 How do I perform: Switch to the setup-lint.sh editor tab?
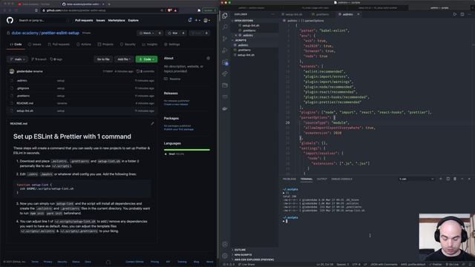293,14
